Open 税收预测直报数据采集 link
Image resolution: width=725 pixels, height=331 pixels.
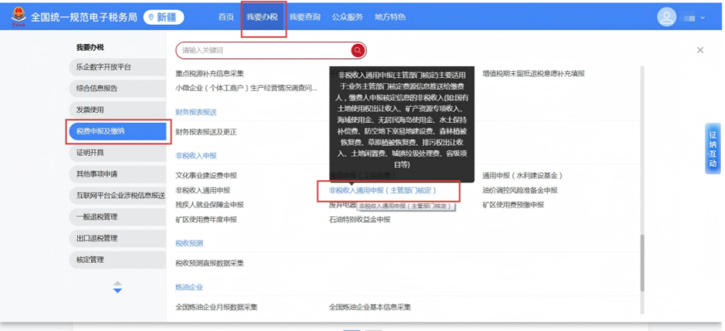coord(209,263)
